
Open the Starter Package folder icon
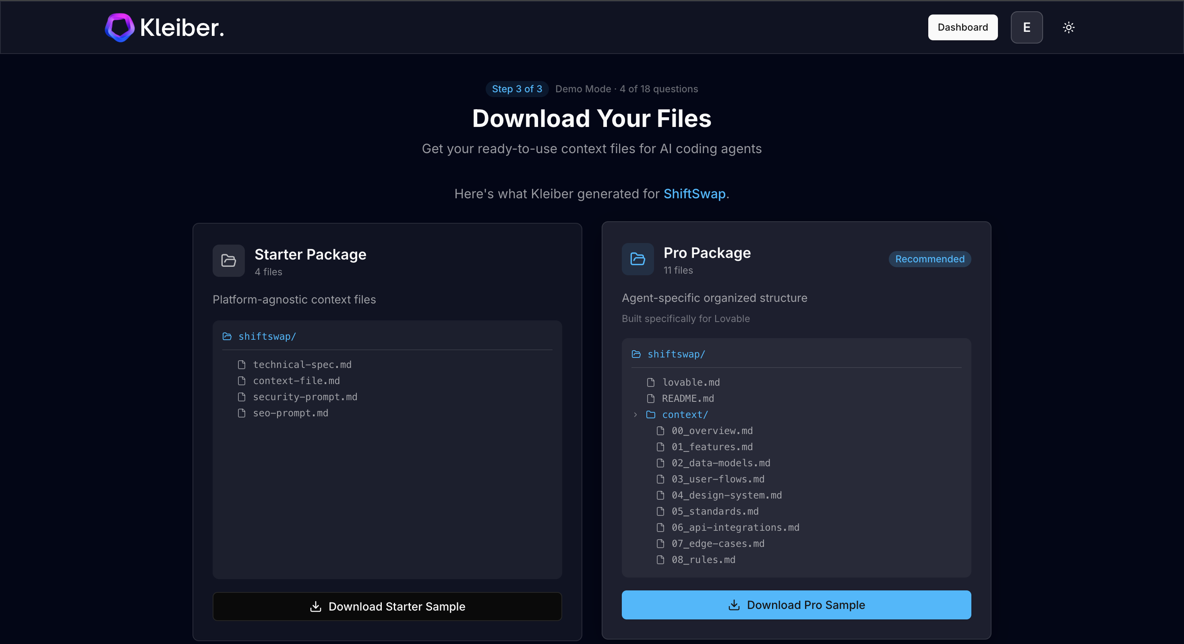(228, 260)
